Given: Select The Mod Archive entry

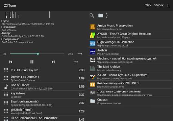Looking at the screenshot, I should (x=130, y=68).
